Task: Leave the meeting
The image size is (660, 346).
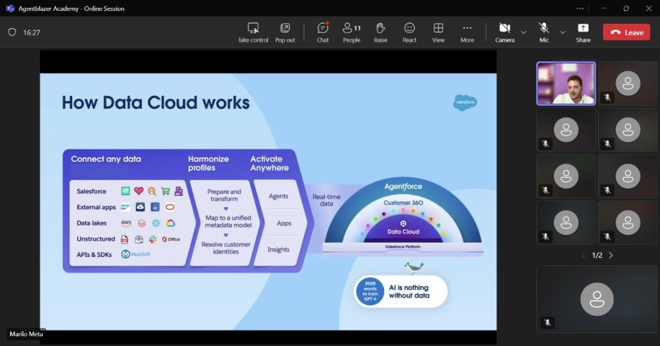Action: [x=626, y=32]
